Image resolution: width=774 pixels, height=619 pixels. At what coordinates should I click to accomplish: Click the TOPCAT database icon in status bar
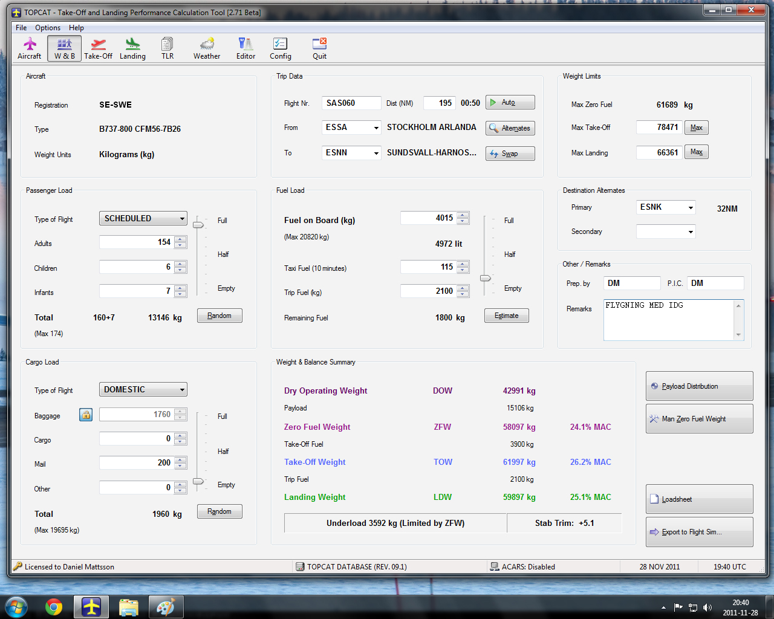(300, 567)
